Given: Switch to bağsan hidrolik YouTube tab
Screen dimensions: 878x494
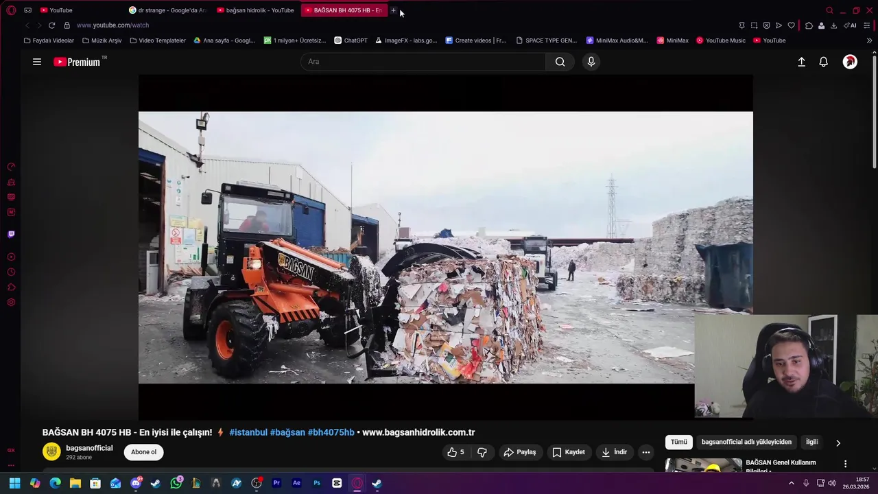Looking at the screenshot, I should pos(256,10).
